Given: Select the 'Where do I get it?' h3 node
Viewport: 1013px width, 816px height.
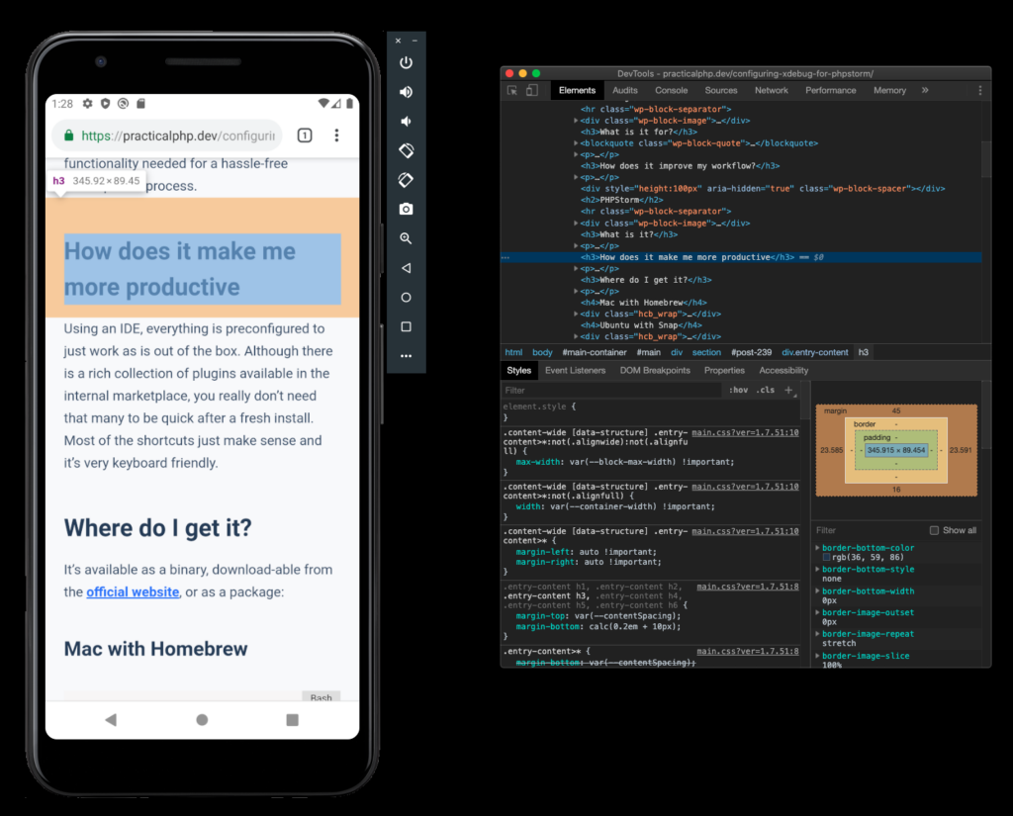Looking at the screenshot, I should pyautogui.click(x=645, y=280).
